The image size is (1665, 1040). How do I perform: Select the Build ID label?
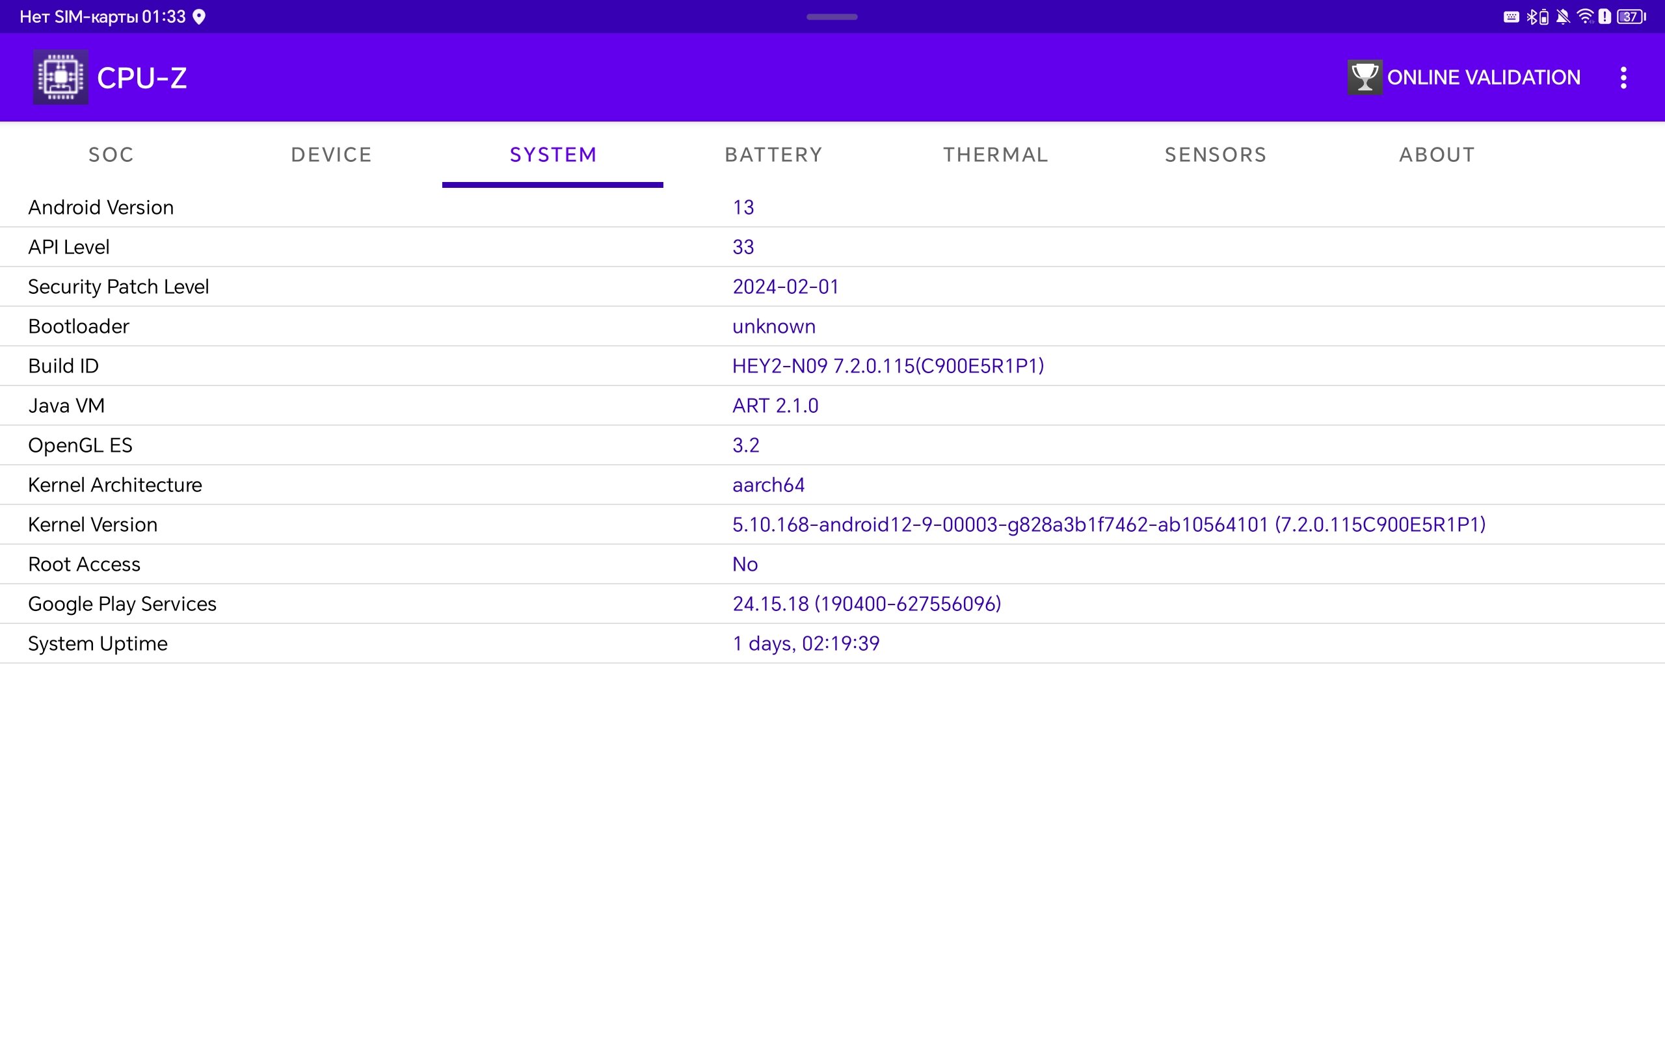[x=63, y=366]
